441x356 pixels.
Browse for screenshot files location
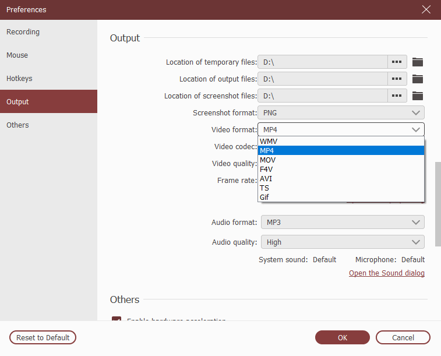(x=397, y=96)
